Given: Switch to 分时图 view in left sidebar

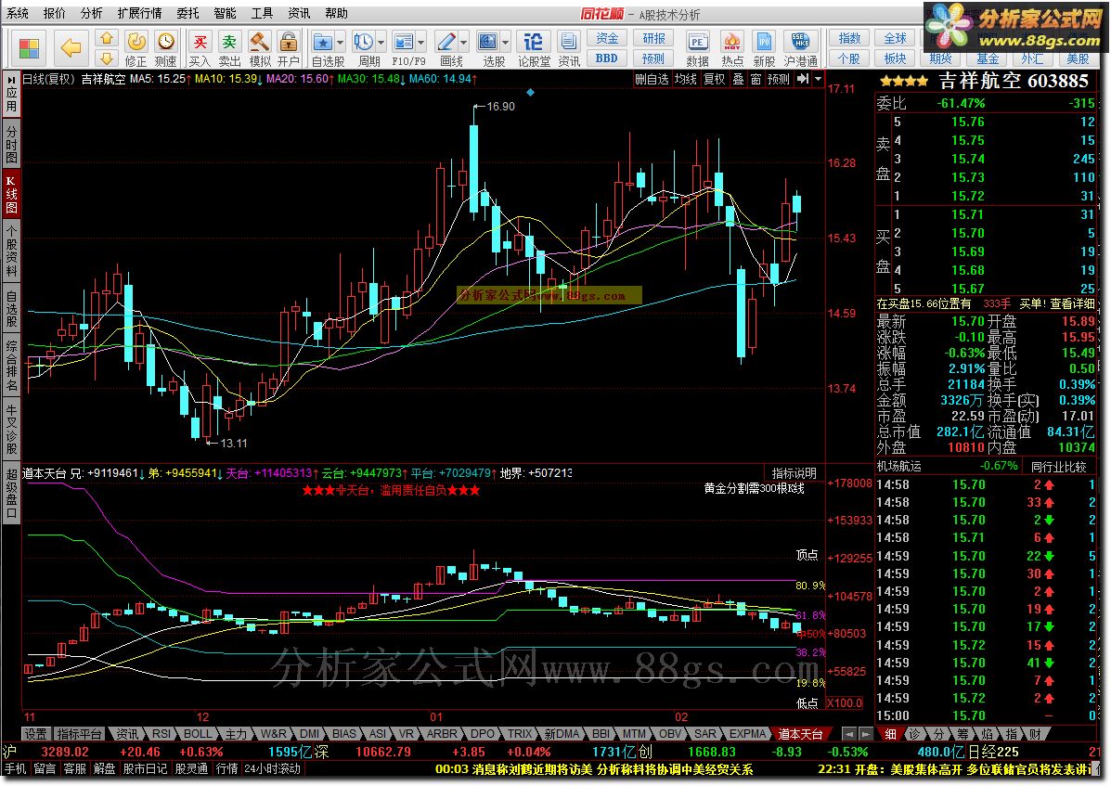Looking at the screenshot, I should [11, 145].
